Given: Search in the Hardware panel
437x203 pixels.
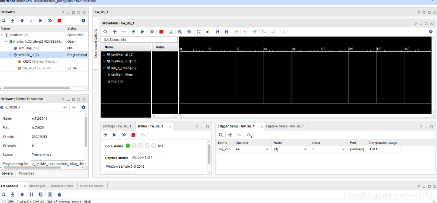Looking at the screenshot, I should [x=3, y=20].
